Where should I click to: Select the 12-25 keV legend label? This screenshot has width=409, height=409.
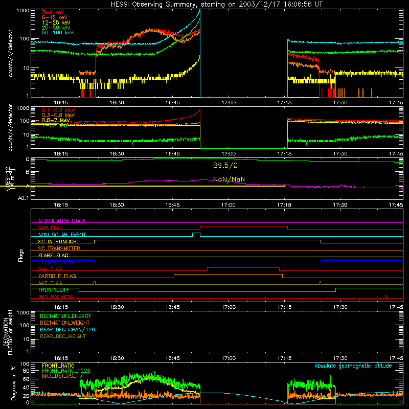56,22
